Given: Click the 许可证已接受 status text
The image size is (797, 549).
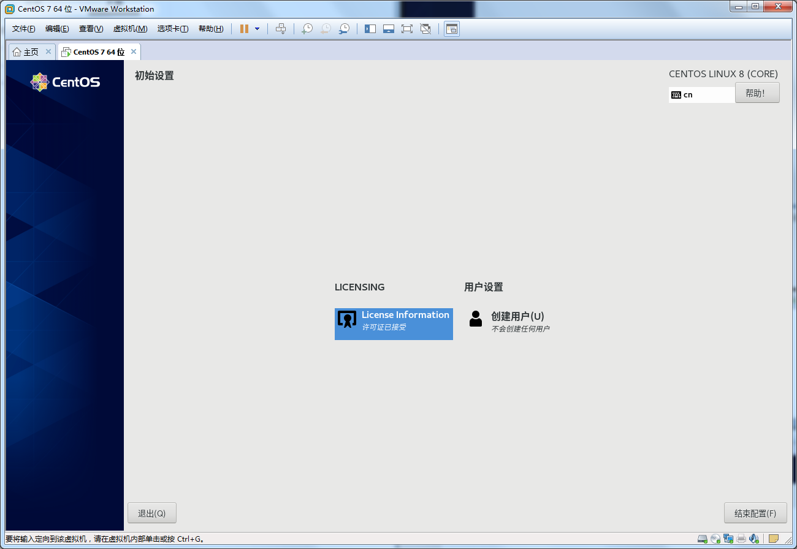Looking at the screenshot, I should click(384, 327).
